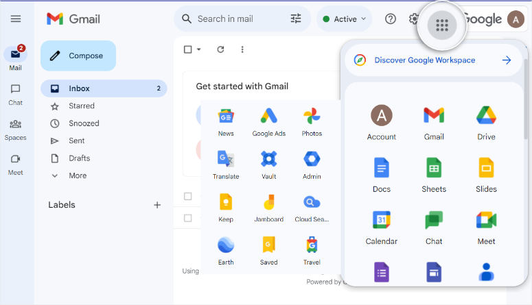Open Google Docs app
The height and width of the screenshot is (305, 532).
(x=382, y=175)
